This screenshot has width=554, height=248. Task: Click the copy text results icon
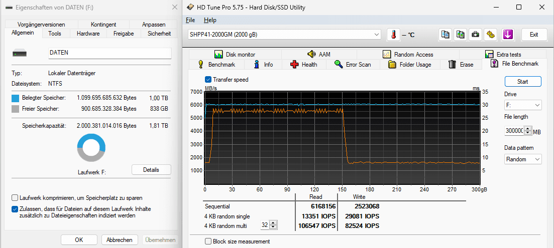point(446,35)
